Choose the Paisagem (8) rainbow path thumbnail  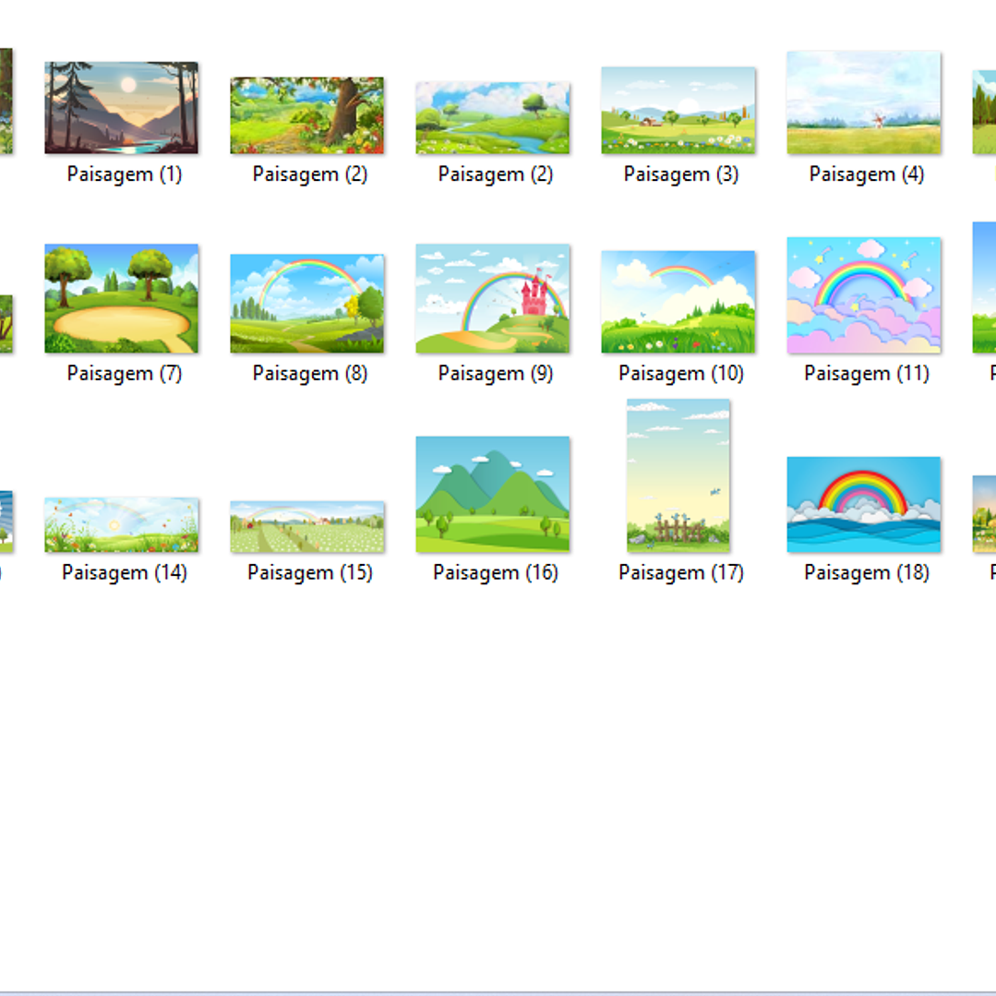coord(306,303)
